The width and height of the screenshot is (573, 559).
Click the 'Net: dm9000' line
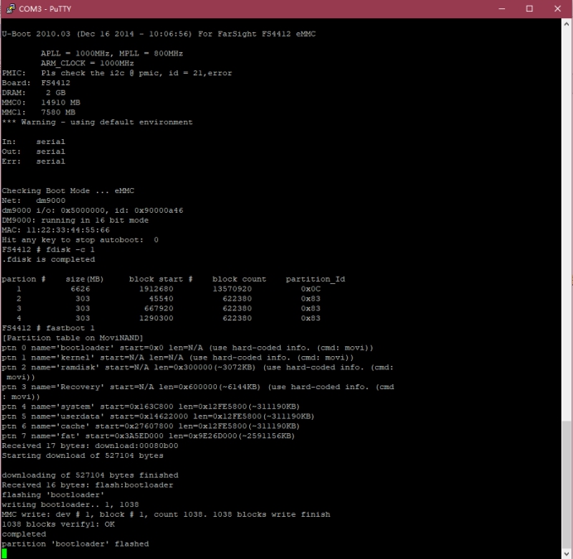coord(34,200)
